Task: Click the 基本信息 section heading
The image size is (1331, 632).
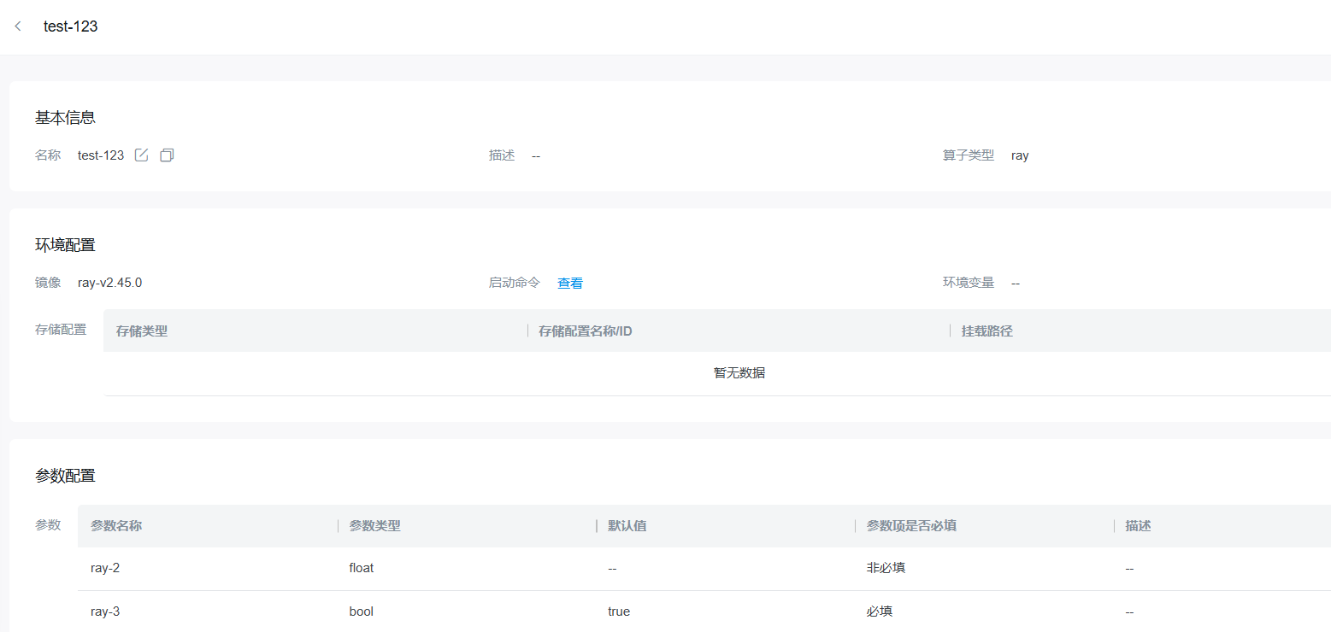Action: click(65, 118)
